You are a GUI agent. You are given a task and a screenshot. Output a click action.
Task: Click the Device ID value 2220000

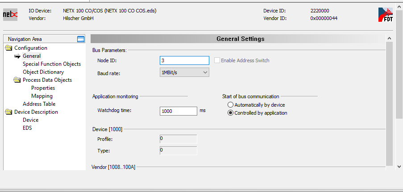pos(320,11)
